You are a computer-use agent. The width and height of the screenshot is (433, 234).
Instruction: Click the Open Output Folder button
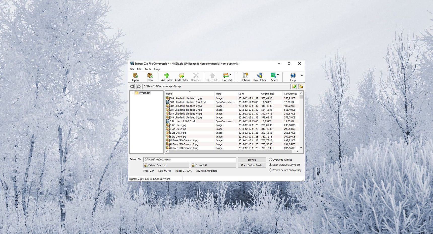[x=252, y=165]
